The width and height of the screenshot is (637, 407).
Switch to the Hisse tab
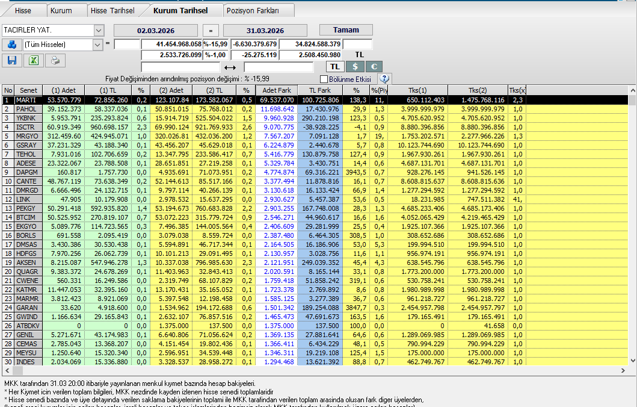(23, 11)
